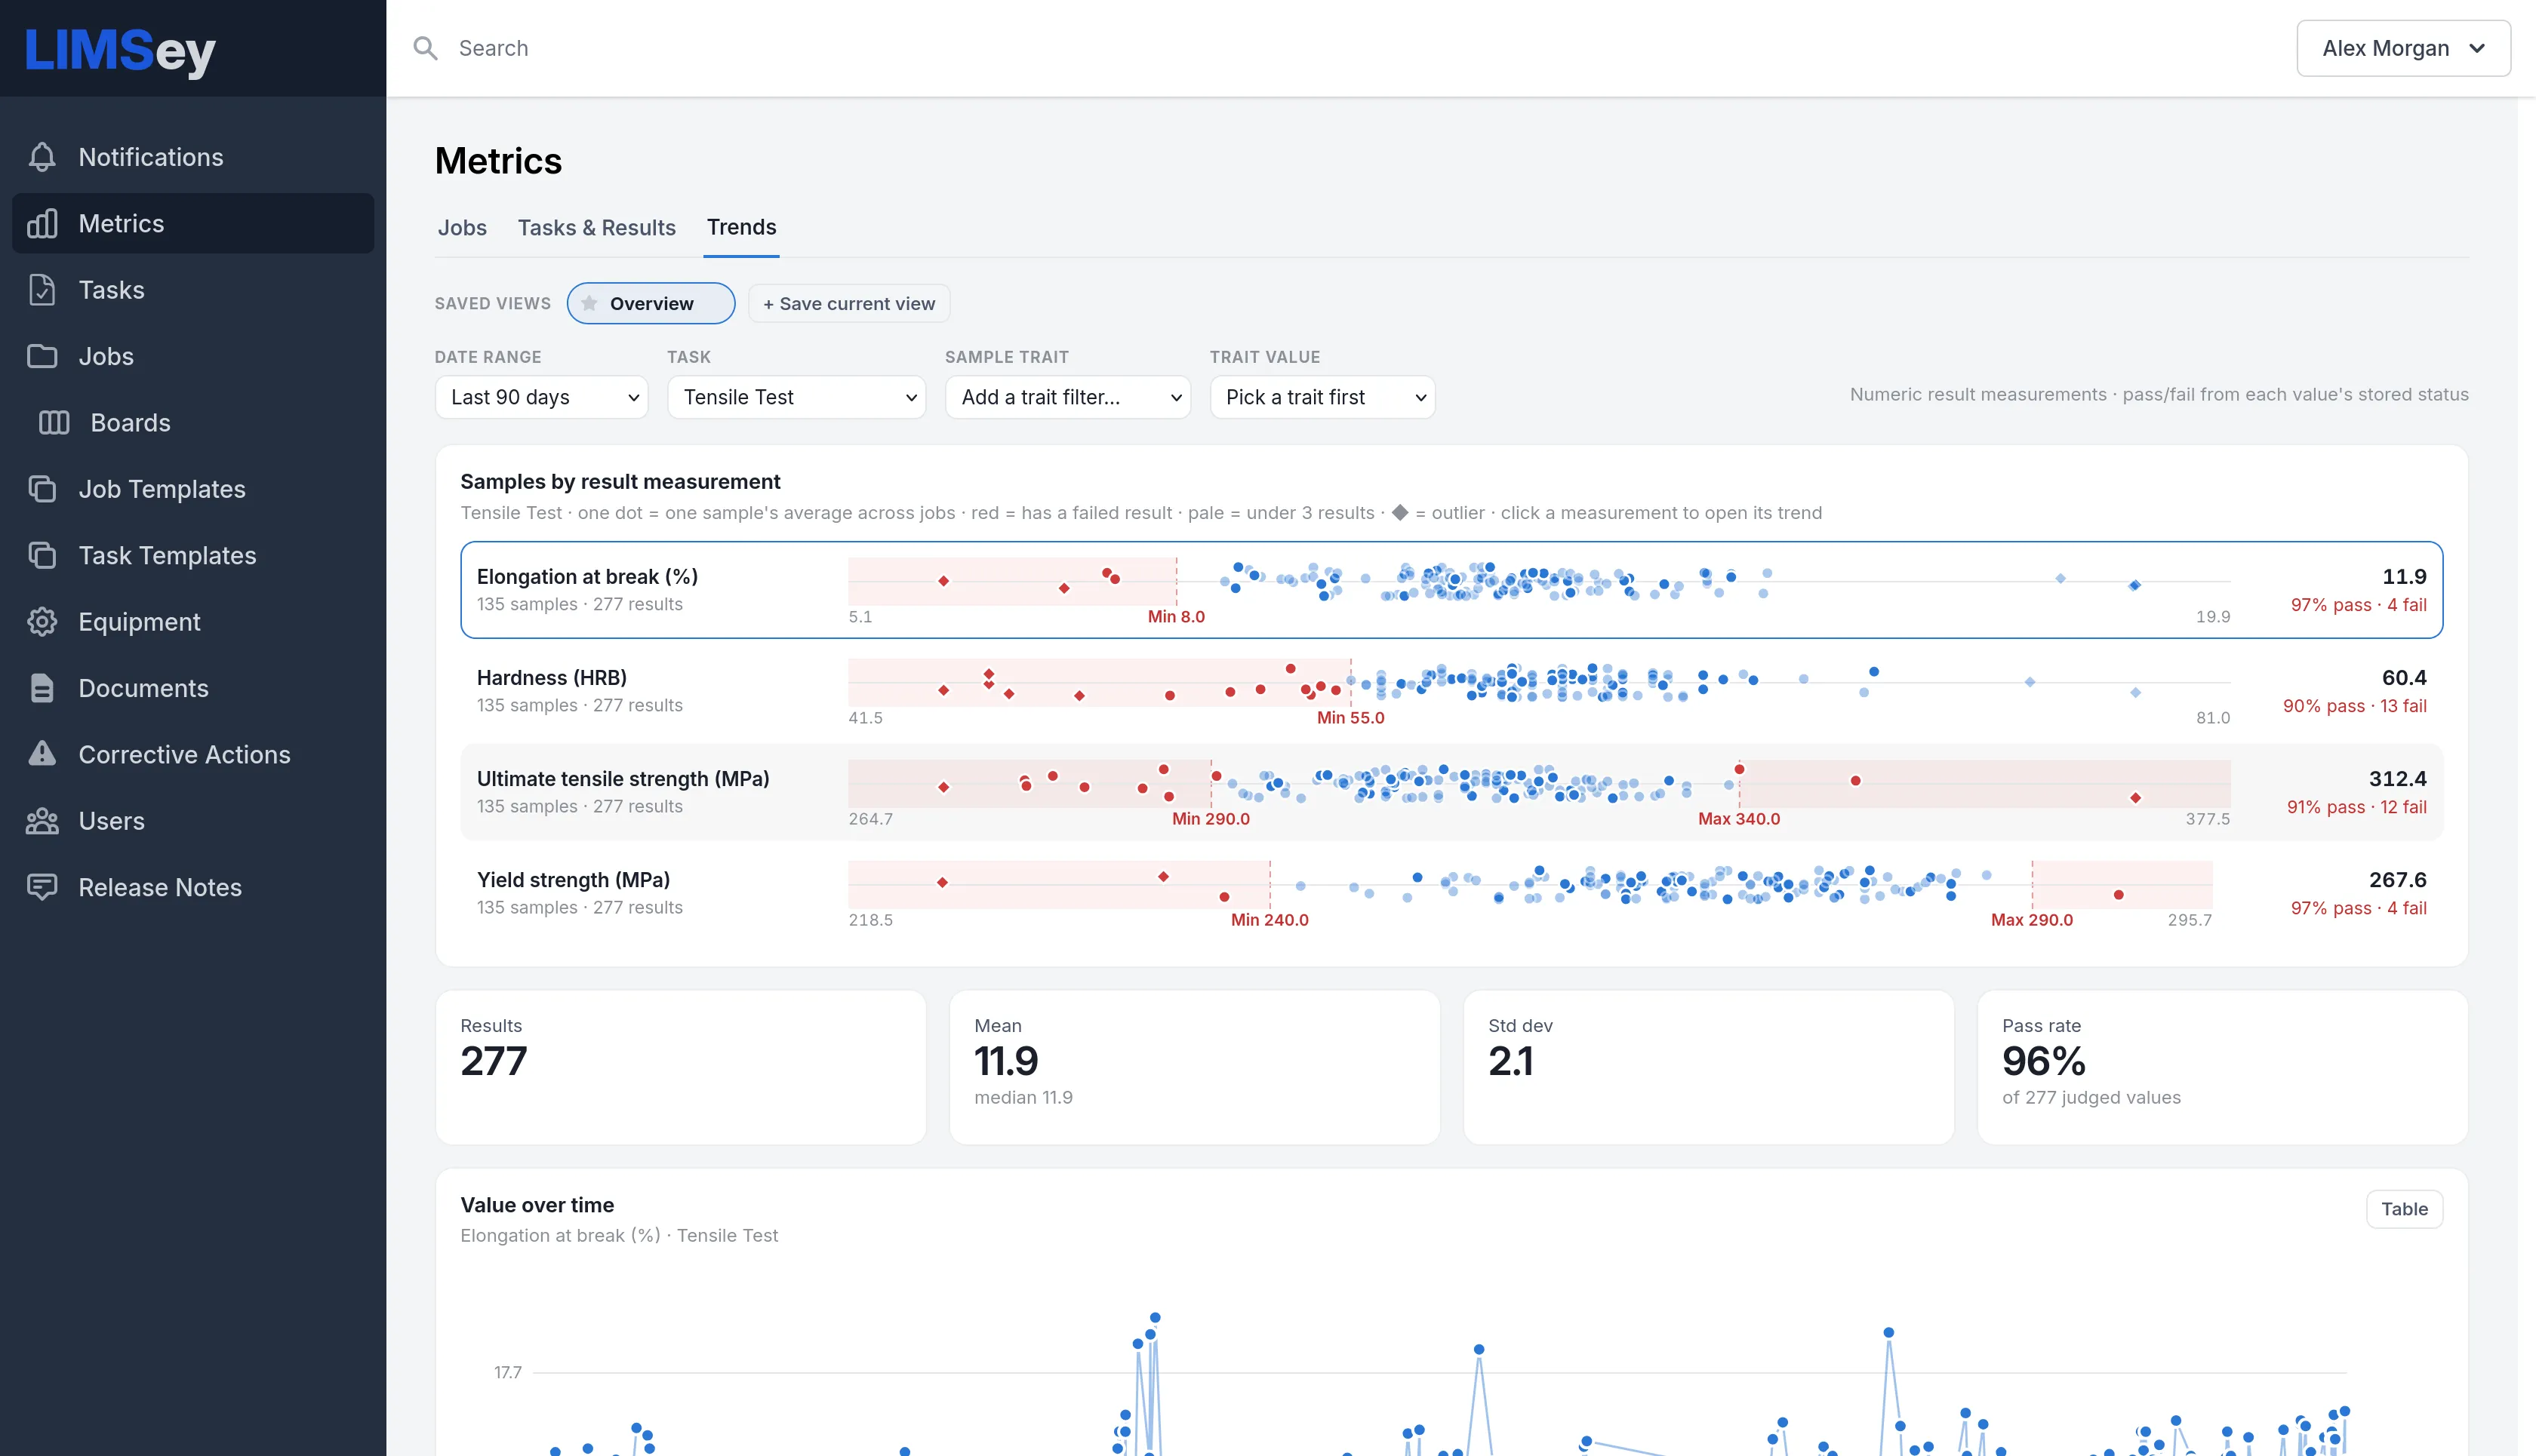
Task: Click the Mean 11.9 card
Action: tap(1195, 1067)
